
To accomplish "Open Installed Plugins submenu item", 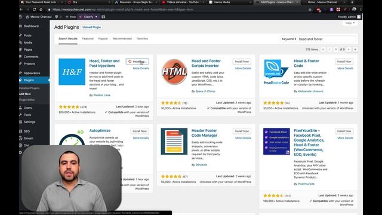I will pos(29,88).
